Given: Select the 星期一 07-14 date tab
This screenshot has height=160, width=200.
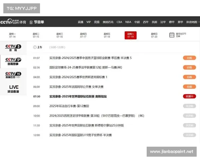Looking at the screenshot, I should [12, 35].
